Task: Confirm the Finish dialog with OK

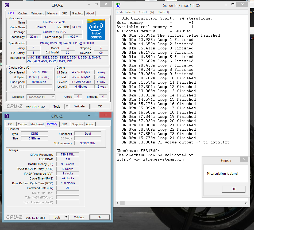Action: 234,189
